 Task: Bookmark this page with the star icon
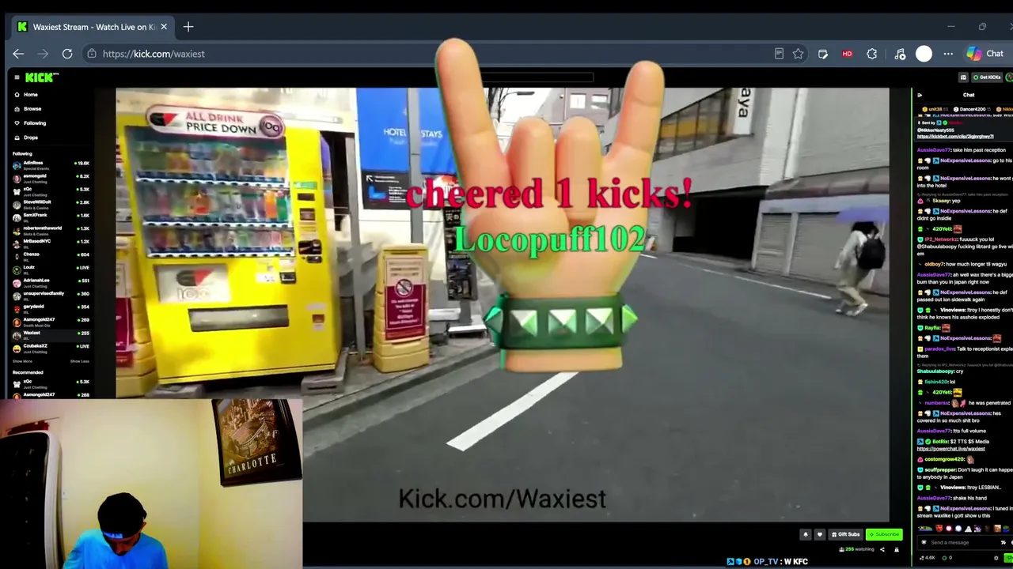click(799, 54)
